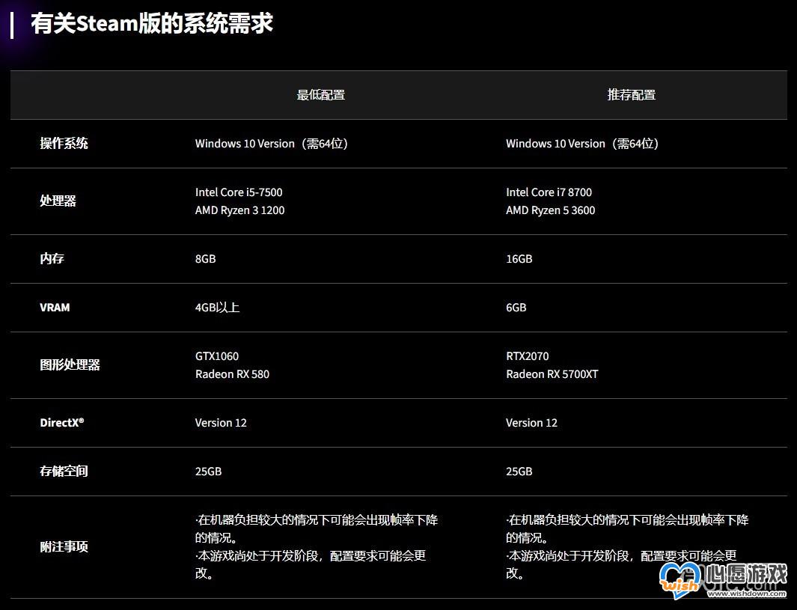Click the 推荐配置 note about 开发阶段
Image resolution: width=797 pixels, height=610 pixels.
(621, 564)
